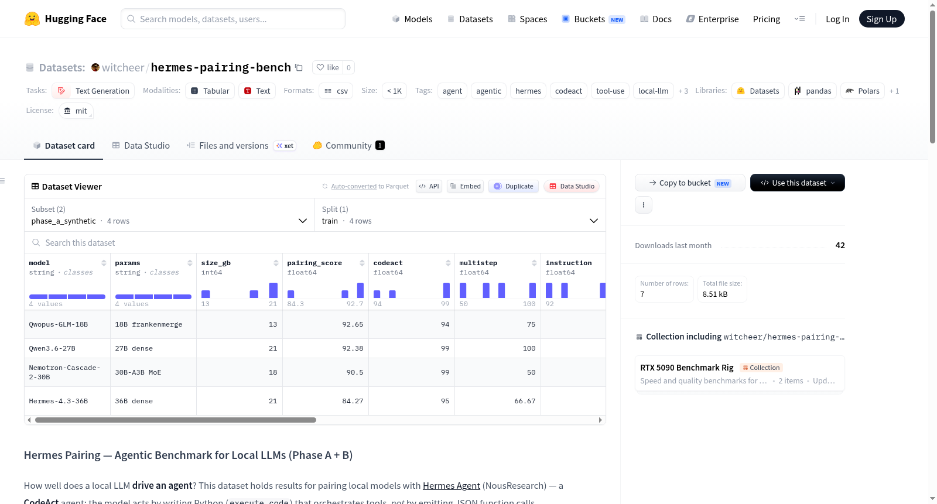Open the RTX 5090 Benchmark Rig collection
Viewport: 937px width, 504px height.
[740, 374]
